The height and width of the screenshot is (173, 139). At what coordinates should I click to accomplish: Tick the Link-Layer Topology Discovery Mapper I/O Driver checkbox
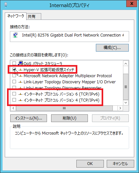[x=14, y=82]
